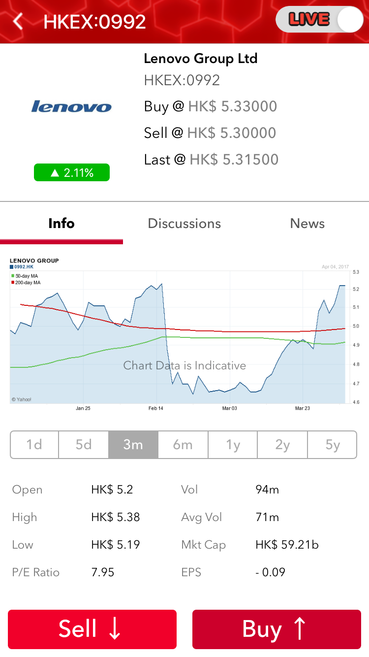
Task: Click the Lenovo company logo
Action: point(72,106)
